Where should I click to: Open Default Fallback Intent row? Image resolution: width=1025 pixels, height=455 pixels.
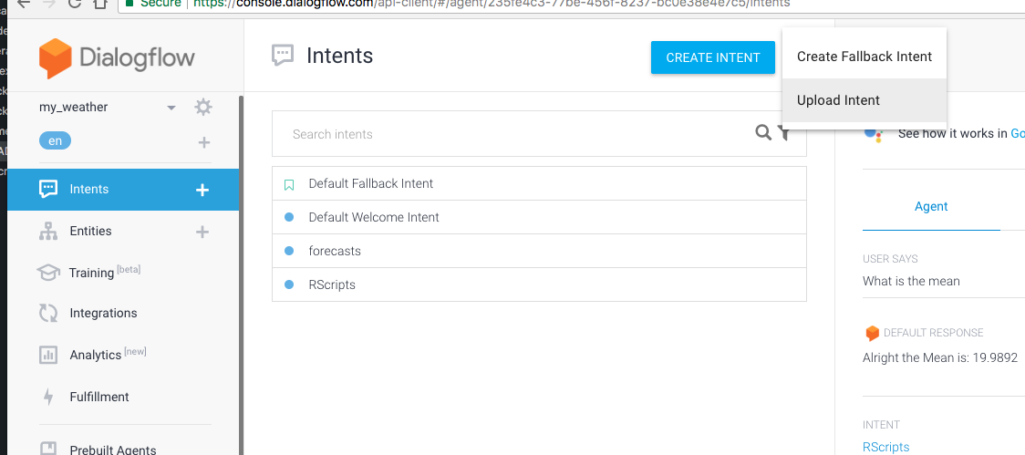(539, 183)
